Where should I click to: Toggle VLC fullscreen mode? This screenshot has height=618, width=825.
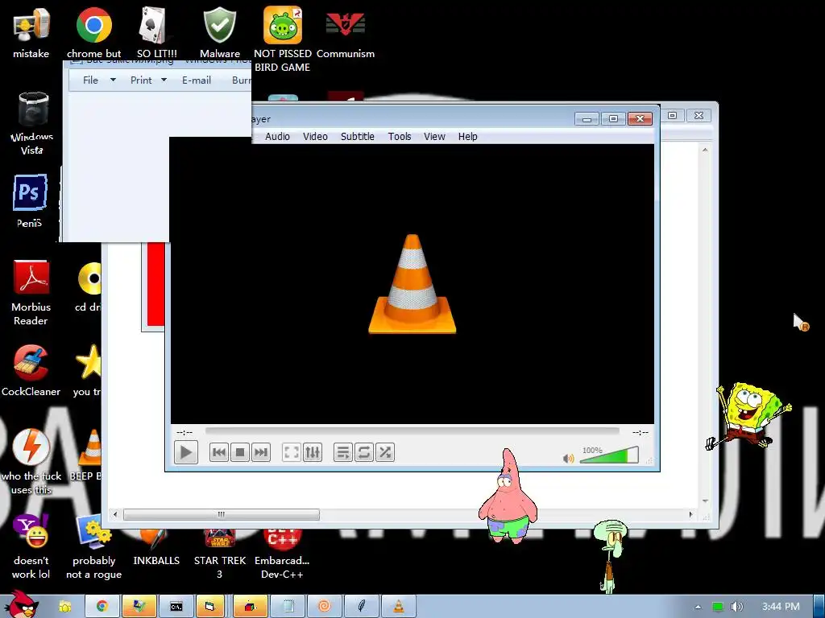292,452
